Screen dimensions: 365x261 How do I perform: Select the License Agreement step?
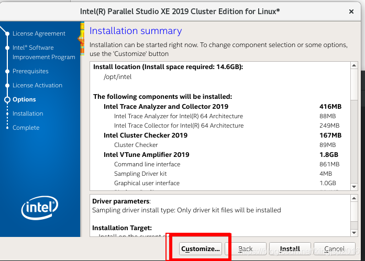tap(39, 33)
